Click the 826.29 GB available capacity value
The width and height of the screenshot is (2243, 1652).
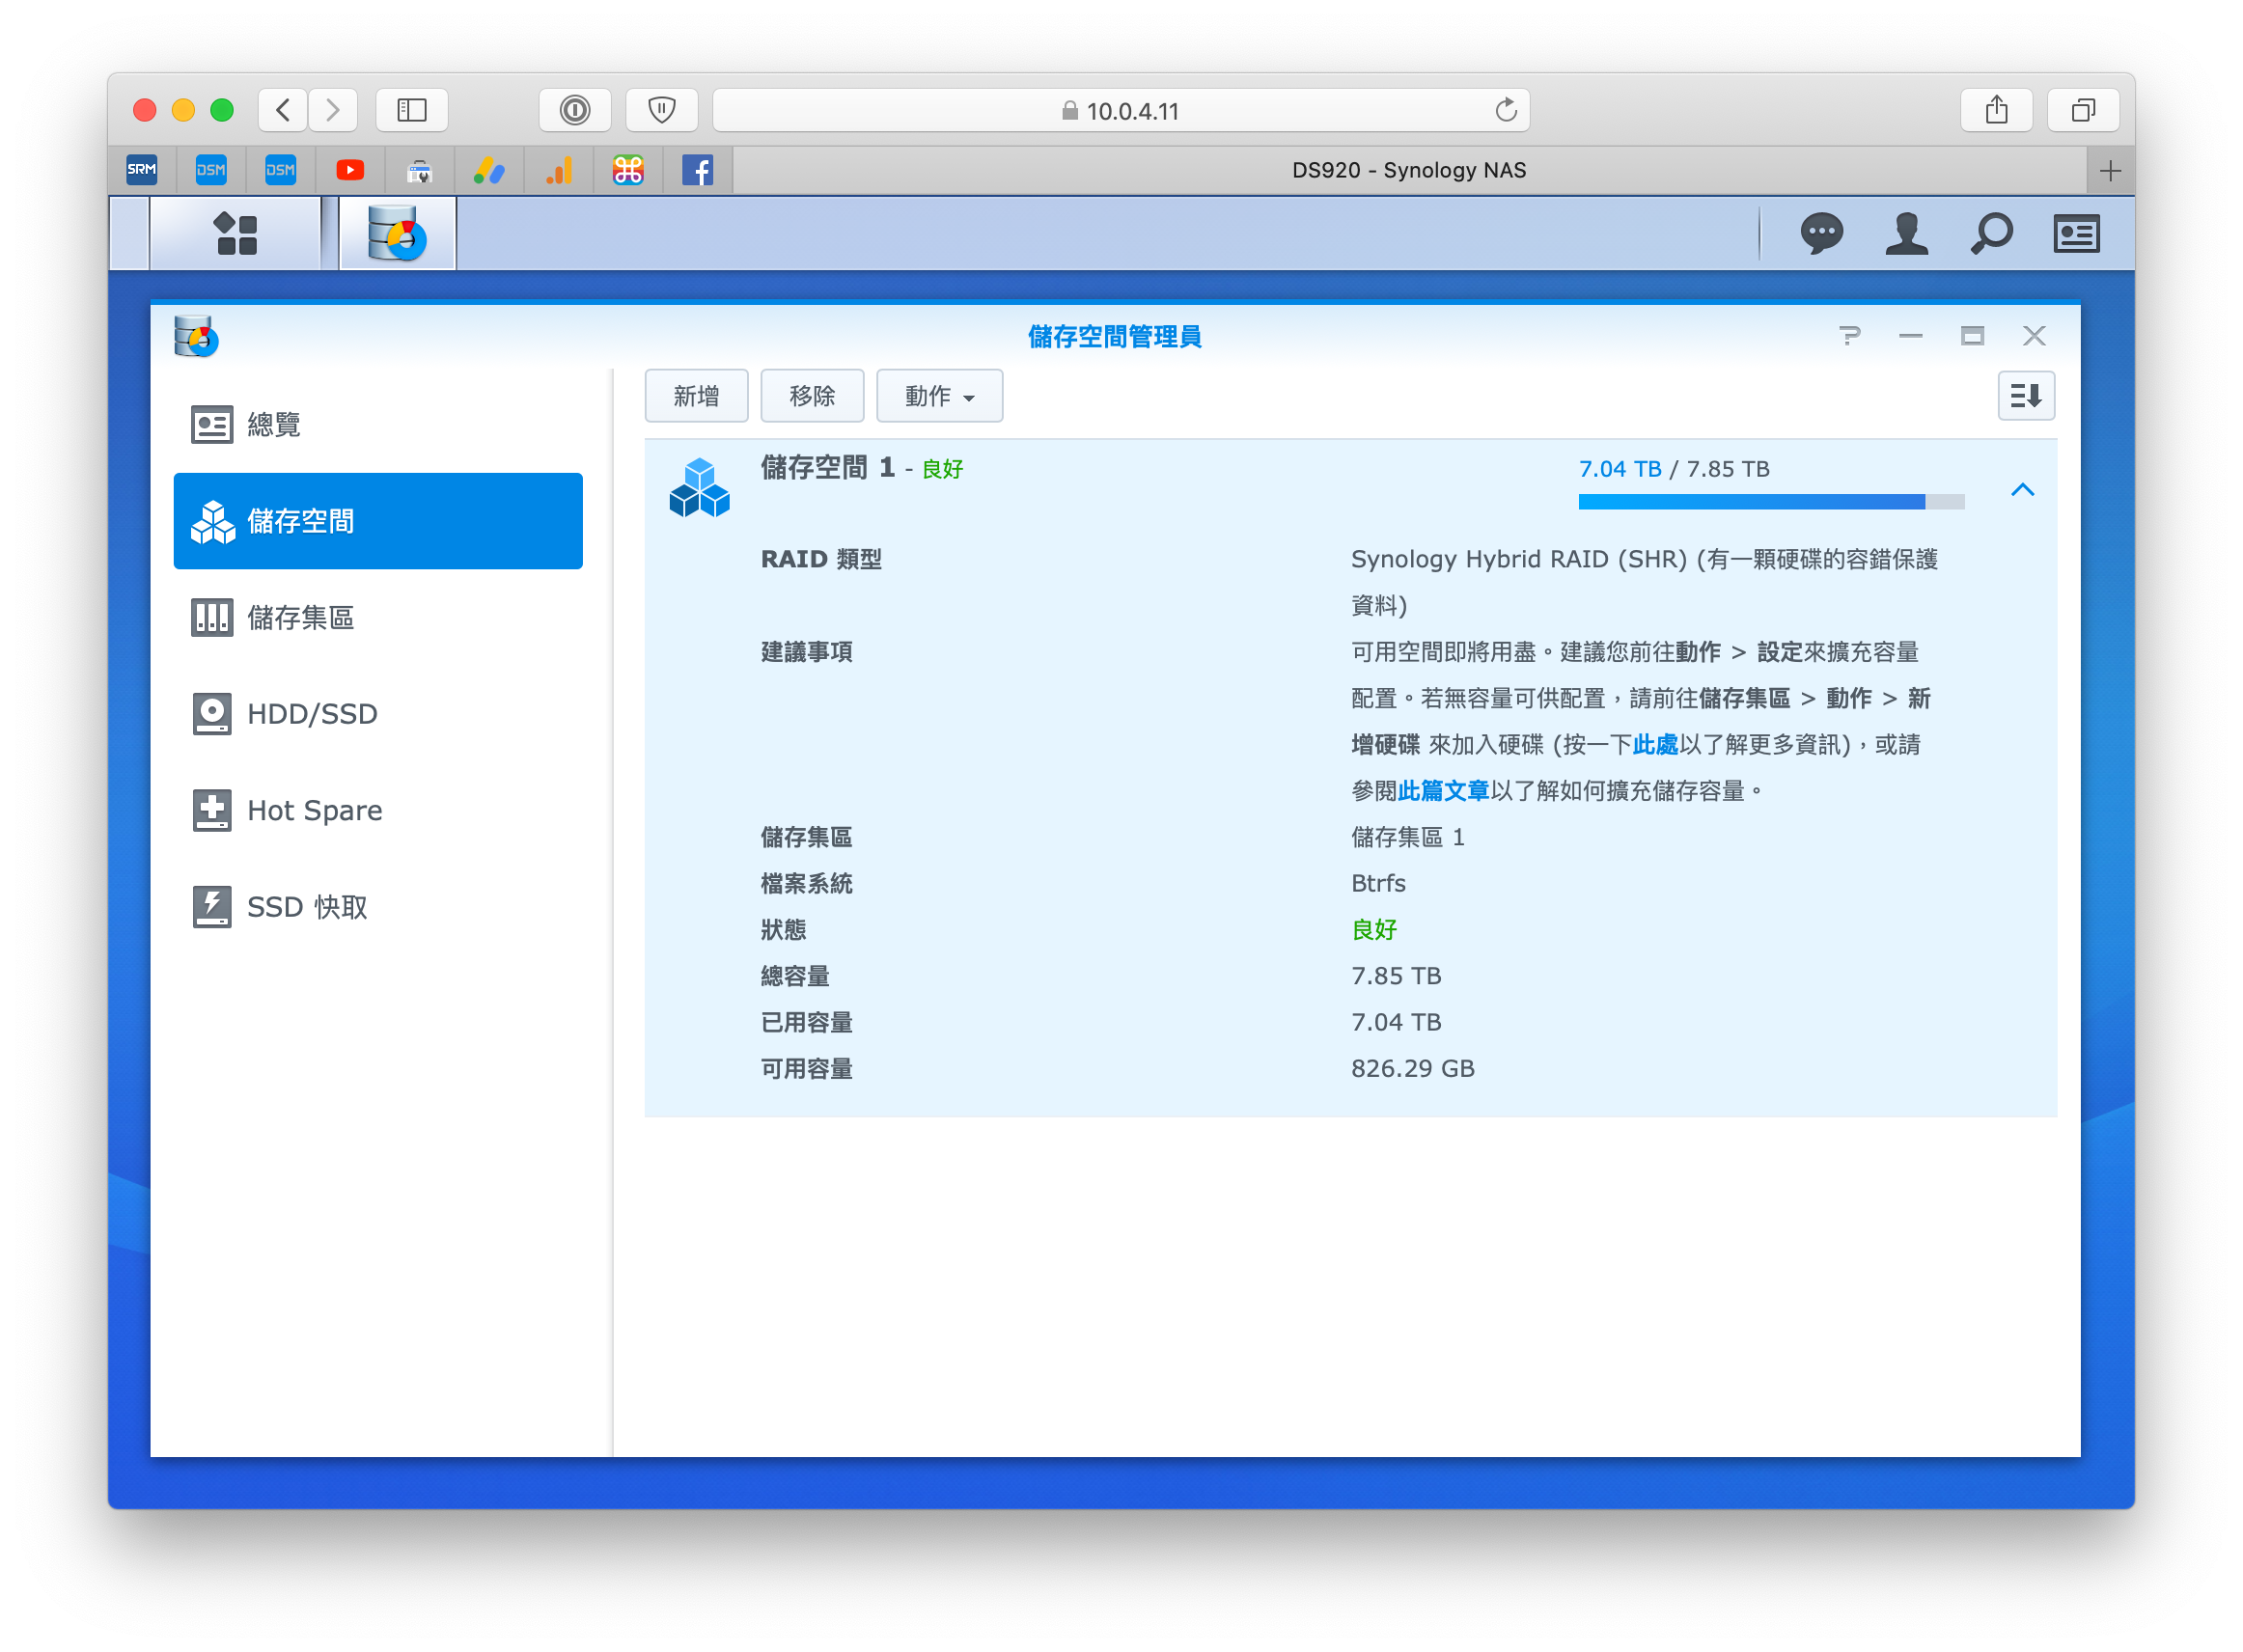coord(1412,1069)
